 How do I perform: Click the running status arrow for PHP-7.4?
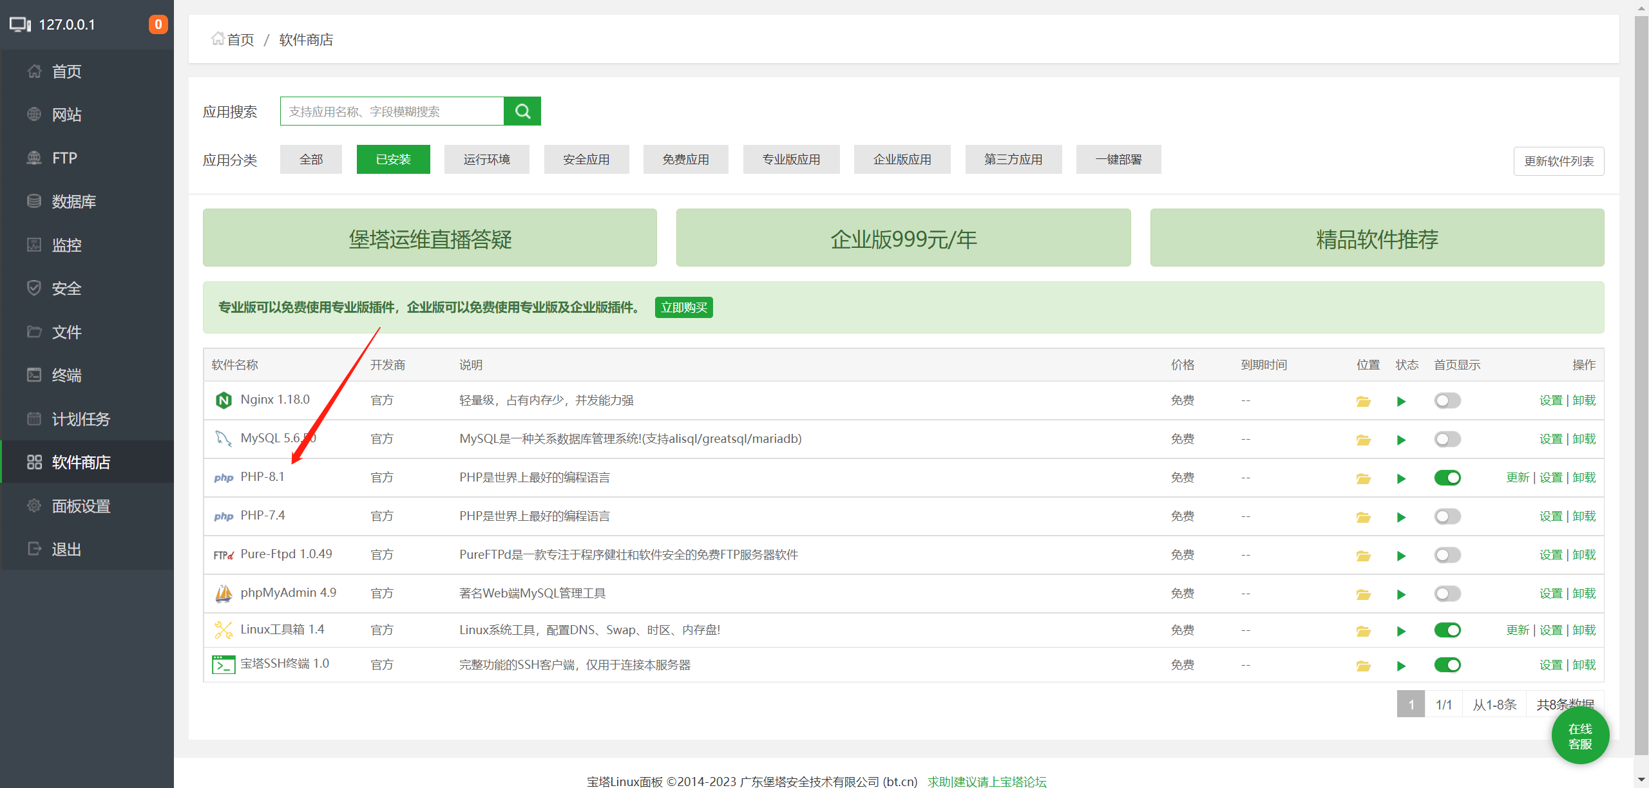click(x=1401, y=517)
